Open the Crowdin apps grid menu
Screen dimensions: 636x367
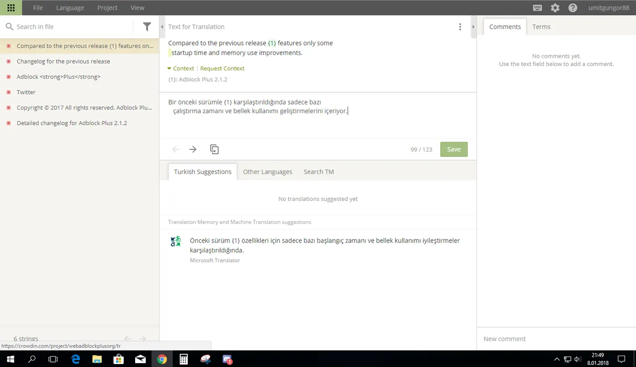[11, 7]
